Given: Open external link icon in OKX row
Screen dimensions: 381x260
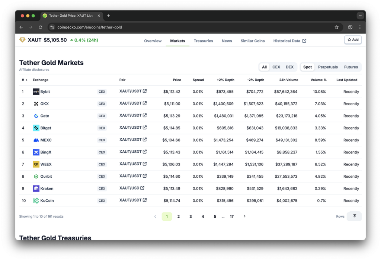Looking at the screenshot, I should point(145,103).
